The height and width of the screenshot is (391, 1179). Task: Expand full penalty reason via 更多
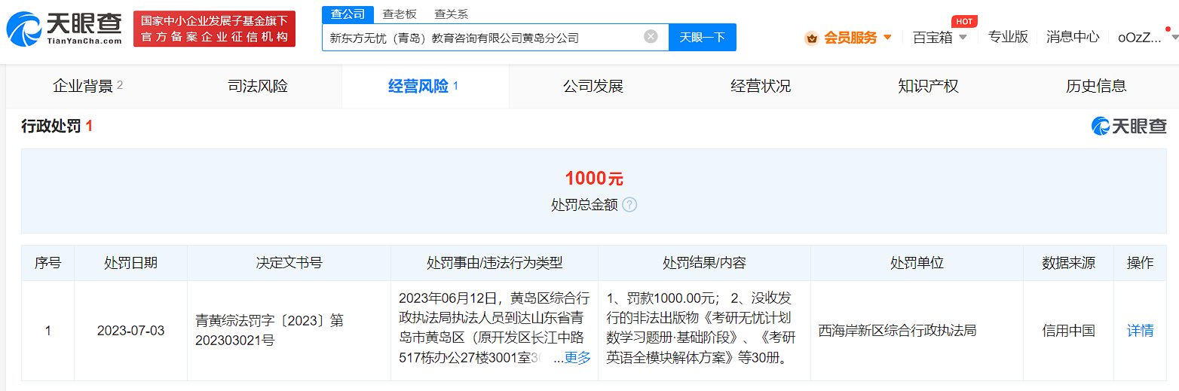pos(577,358)
